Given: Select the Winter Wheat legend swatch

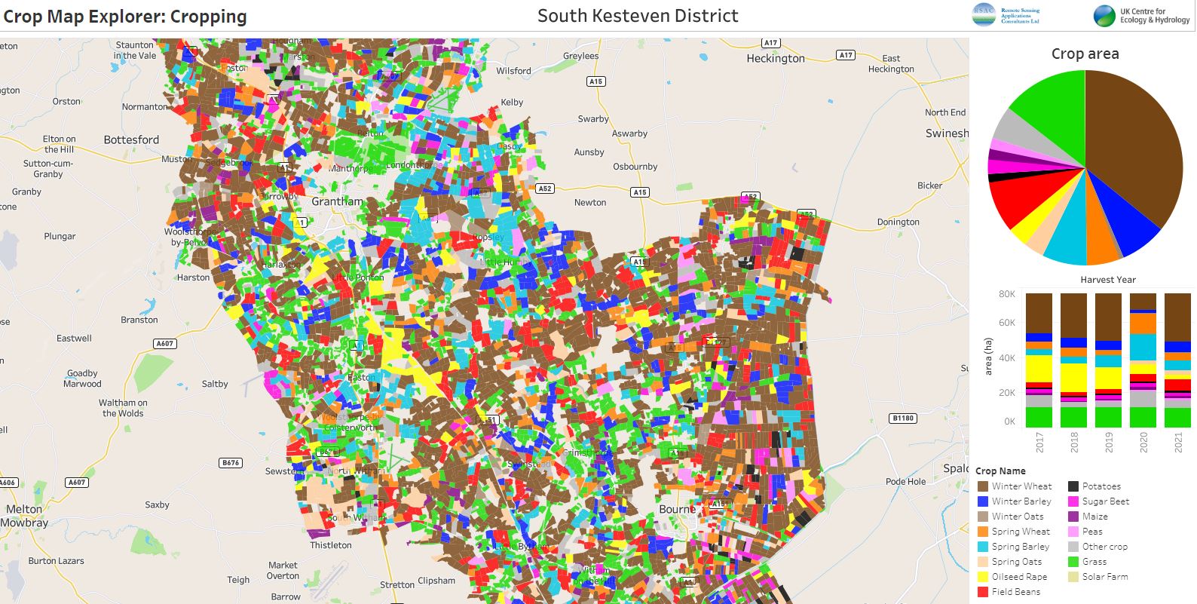Looking at the screenshot, I should (983, 486).
